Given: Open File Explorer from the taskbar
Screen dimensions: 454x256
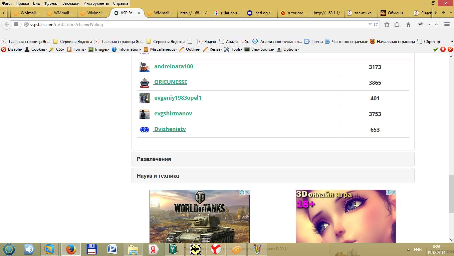Looking at the screenshot, I should pyautogui.click(x=133, y=249).
